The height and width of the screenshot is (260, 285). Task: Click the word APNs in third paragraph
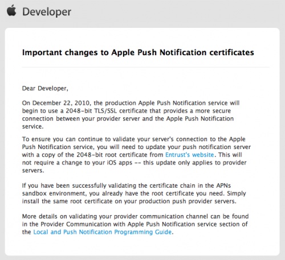[223, 185]
